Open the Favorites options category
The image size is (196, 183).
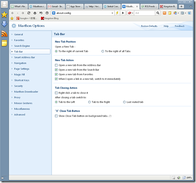click(19, 40)
